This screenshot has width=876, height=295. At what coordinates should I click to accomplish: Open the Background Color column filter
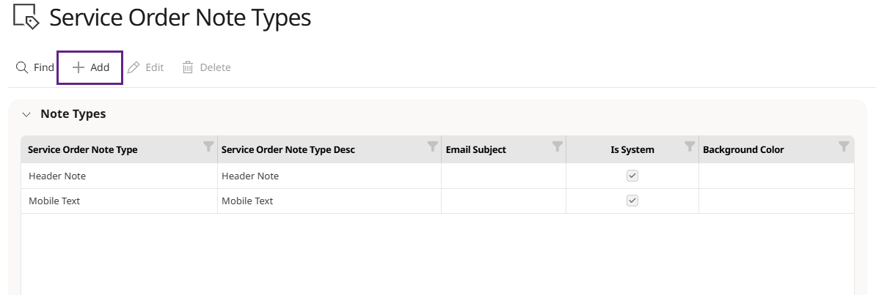tap(844, 146)
